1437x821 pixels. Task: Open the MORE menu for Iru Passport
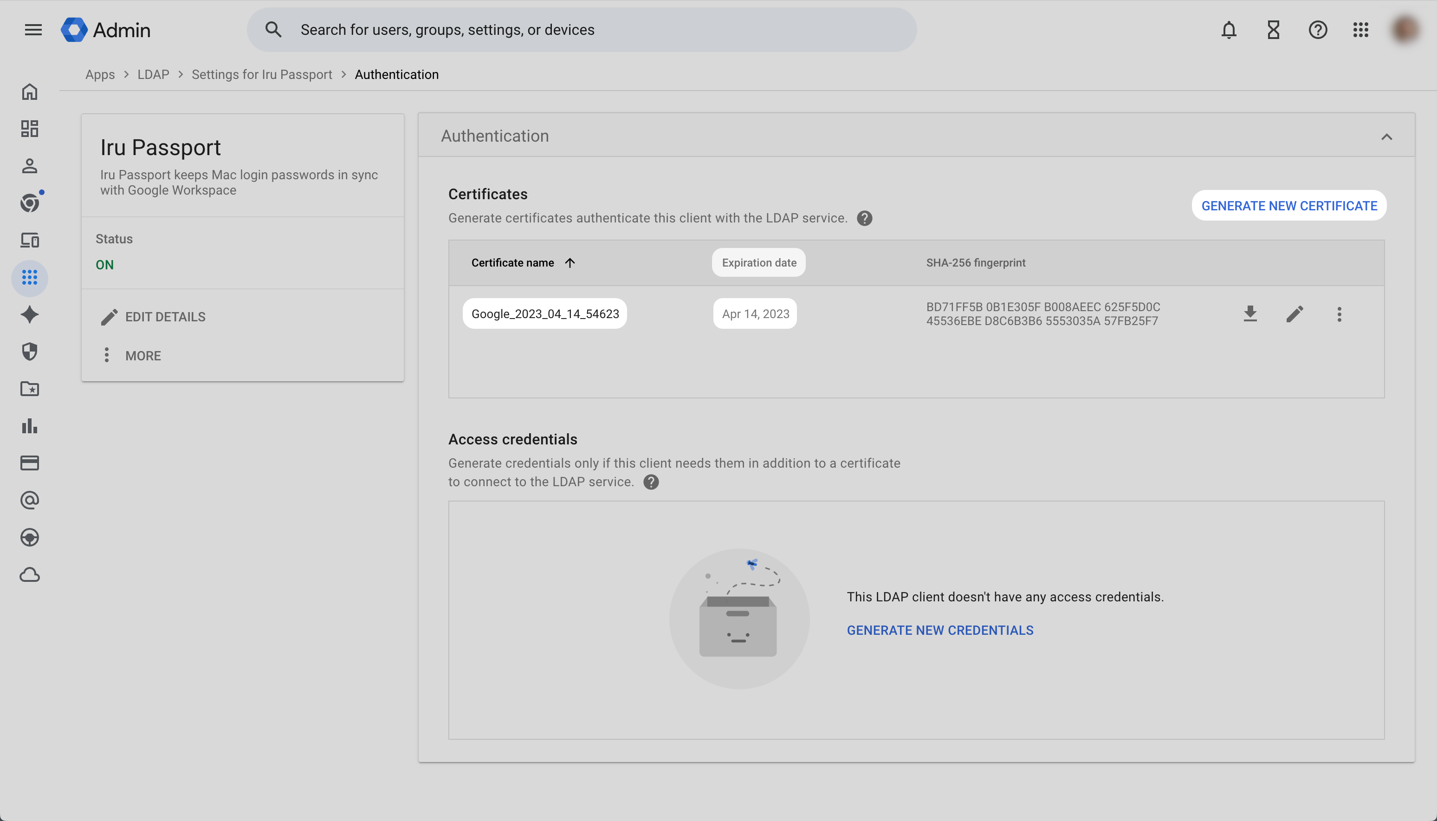(131, 355)
